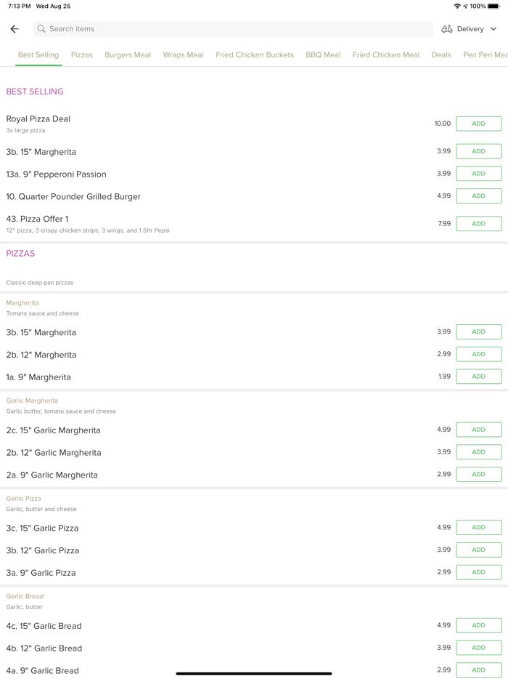Tap the Wi-Fi status icon
Screen dimensions: 508x679
click(457, 6)
